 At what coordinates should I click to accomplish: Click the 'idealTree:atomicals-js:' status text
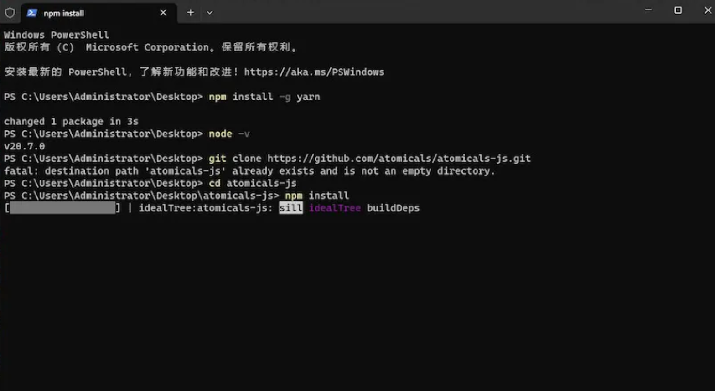(206, 208)
